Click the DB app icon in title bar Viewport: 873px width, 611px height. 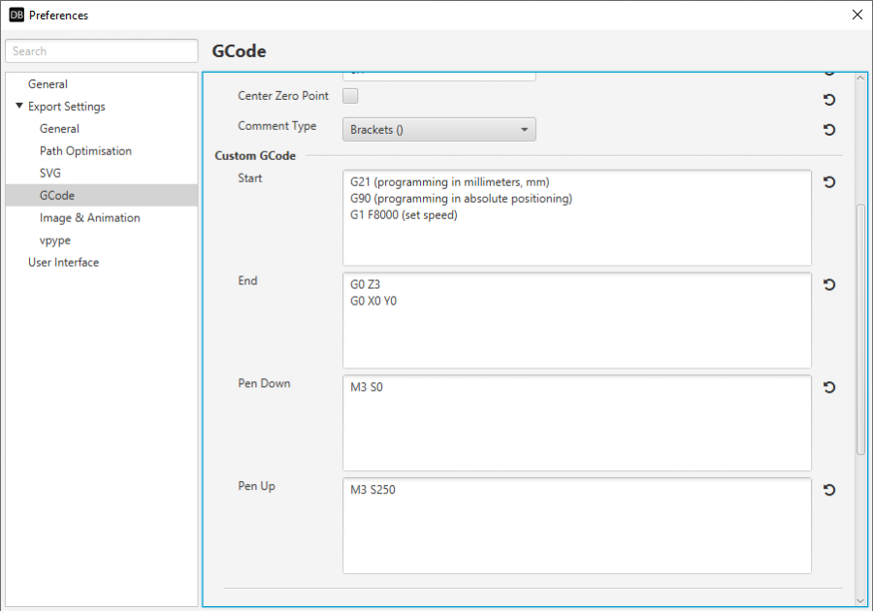click(16, 15)
